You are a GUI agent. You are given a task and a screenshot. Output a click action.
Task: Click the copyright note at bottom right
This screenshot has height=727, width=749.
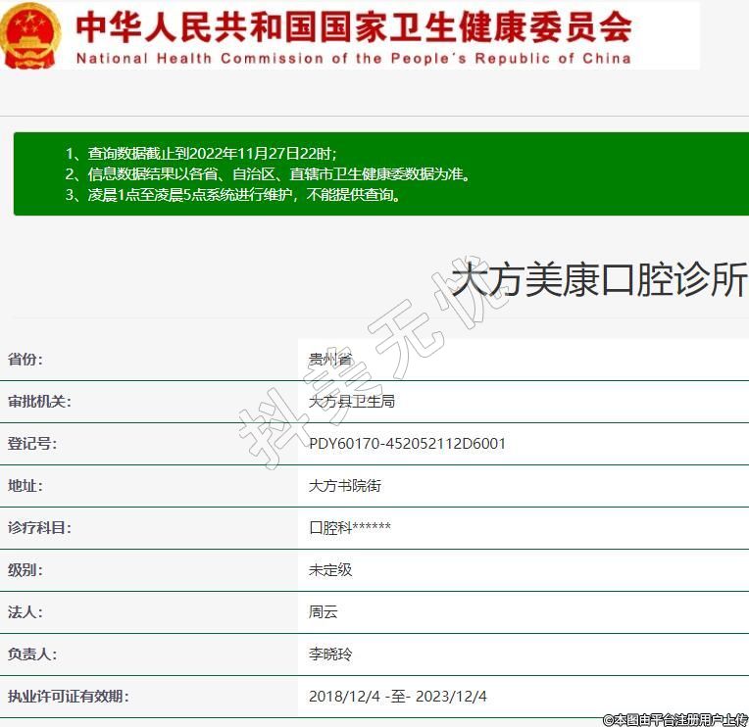coord(674,719)
